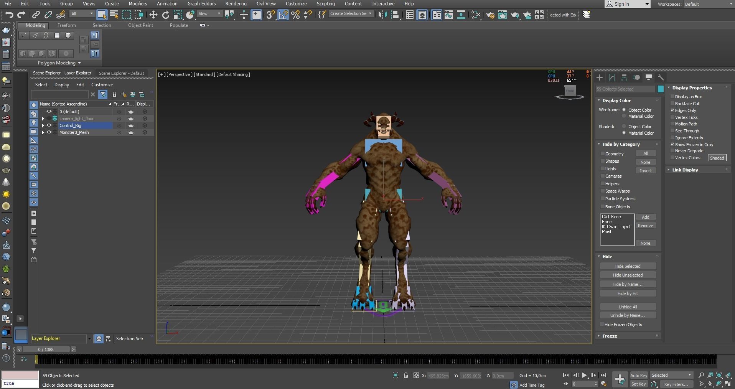This screenshot has height=389, width=735.
Task: Activate the Select and Rotate tool
Action: coord(166,15)
